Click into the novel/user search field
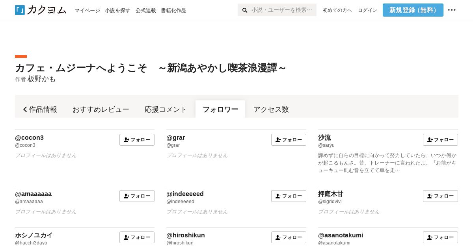The width and height of the screenshot is (473, 248). coord(281,10)
